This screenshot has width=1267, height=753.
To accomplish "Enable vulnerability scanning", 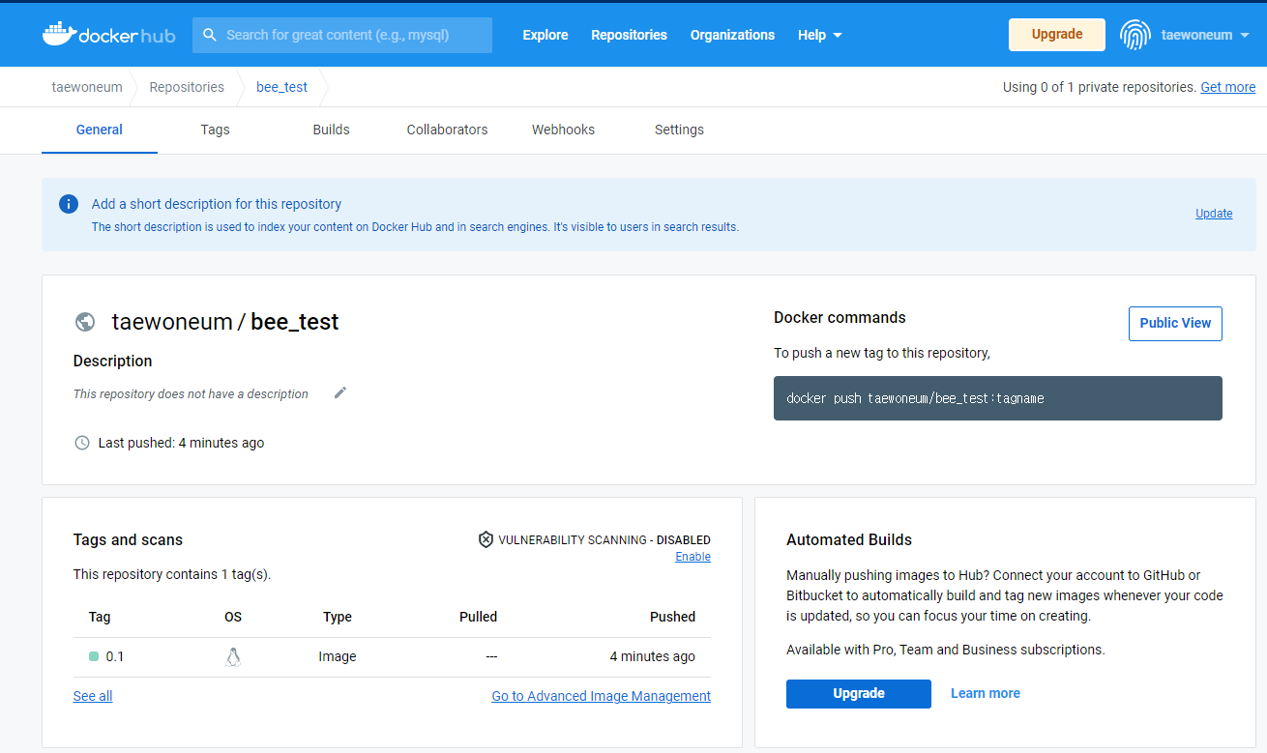I will pos(692,557).
